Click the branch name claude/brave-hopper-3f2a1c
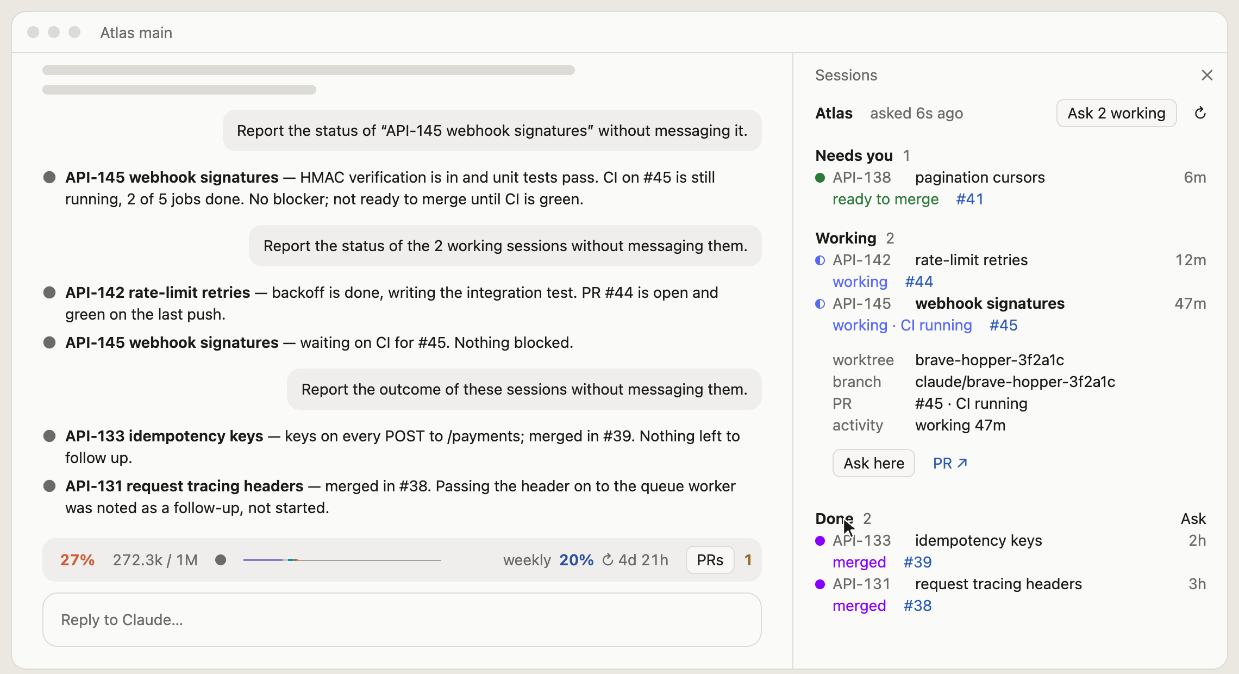Screen dimensions: 1239x674 (1015, 382)
